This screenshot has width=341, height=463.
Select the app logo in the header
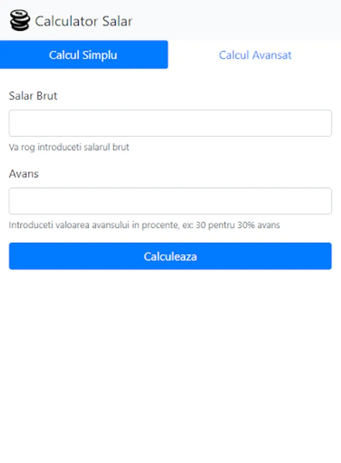point(20,21)
